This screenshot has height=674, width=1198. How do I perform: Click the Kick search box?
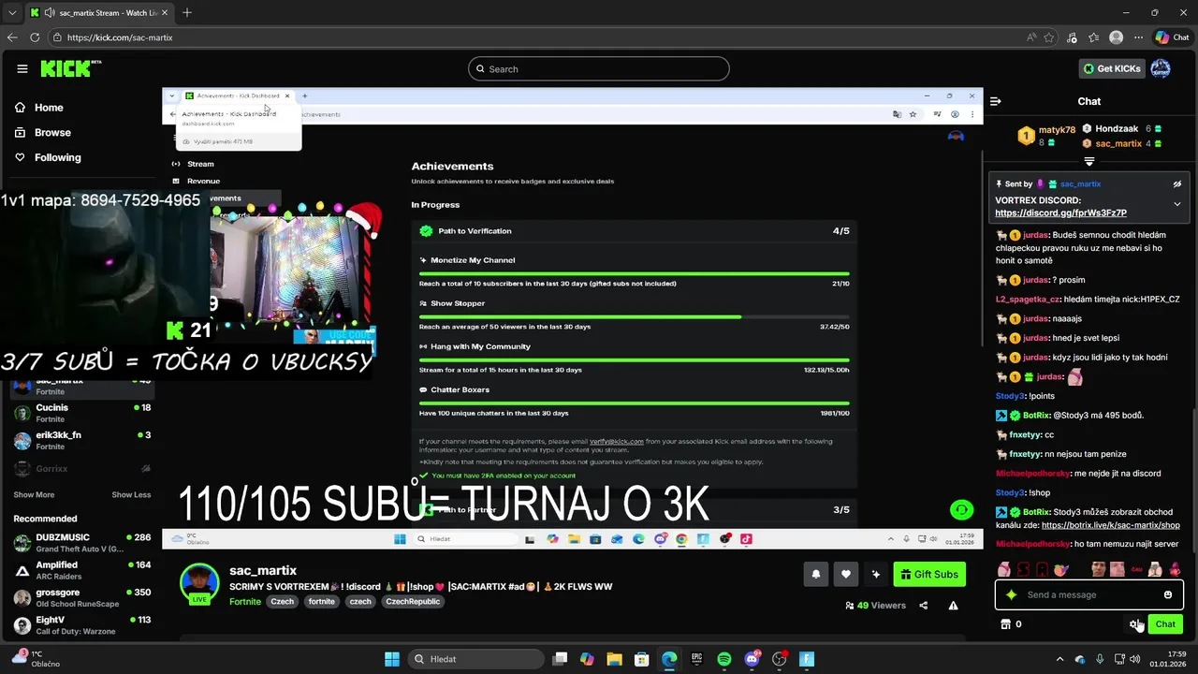[599, 68]
